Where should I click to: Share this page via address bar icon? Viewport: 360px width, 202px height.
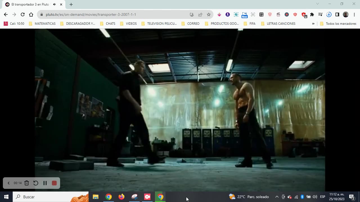tap(200, 15)
